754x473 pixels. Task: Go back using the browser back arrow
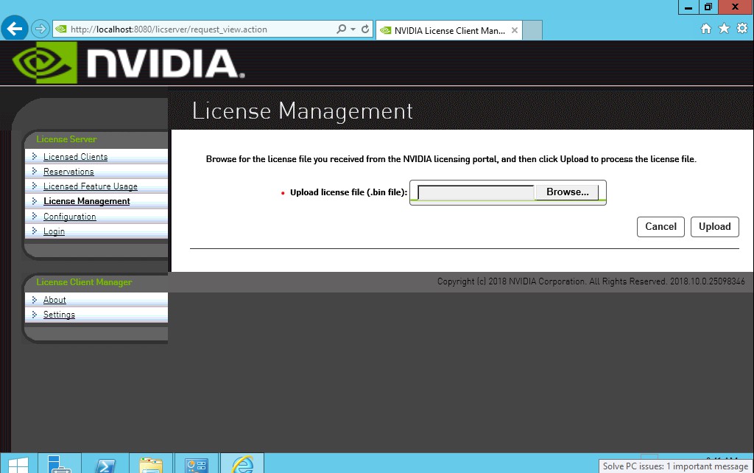pos(15,29)
